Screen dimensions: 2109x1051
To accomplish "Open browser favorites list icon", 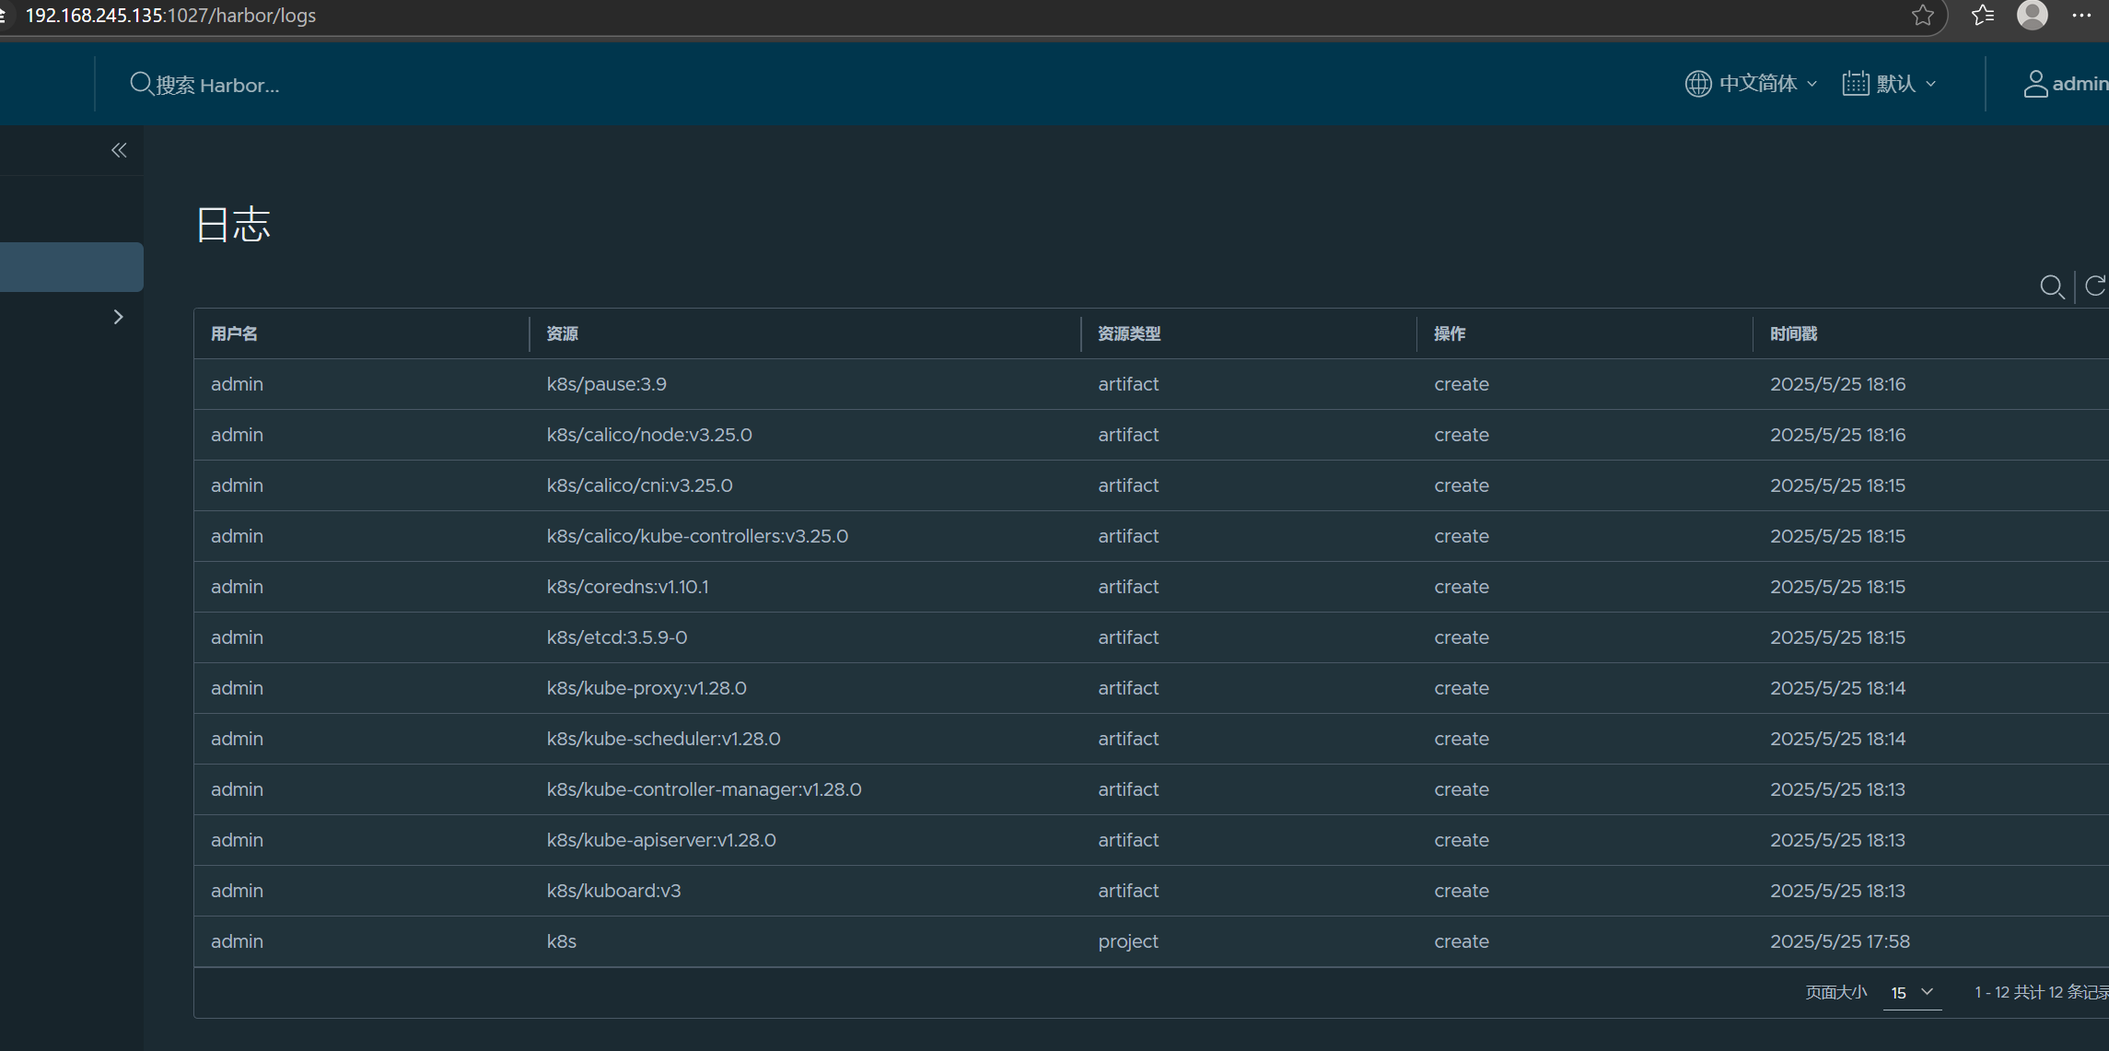I will pos(1982,16).
